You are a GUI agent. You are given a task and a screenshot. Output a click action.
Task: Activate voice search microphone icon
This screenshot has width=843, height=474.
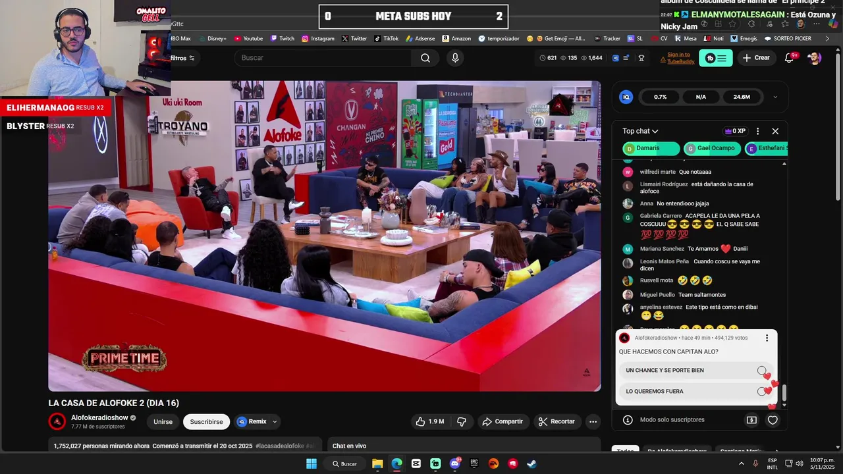click(x=455, y=58)
